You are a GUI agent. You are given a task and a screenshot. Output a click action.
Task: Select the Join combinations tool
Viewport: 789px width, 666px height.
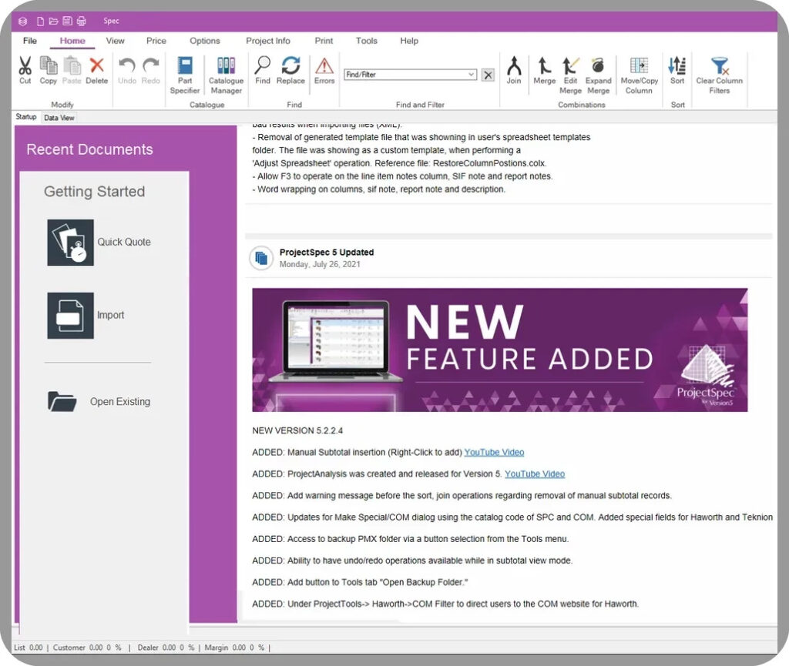click(x=514, y=65)
